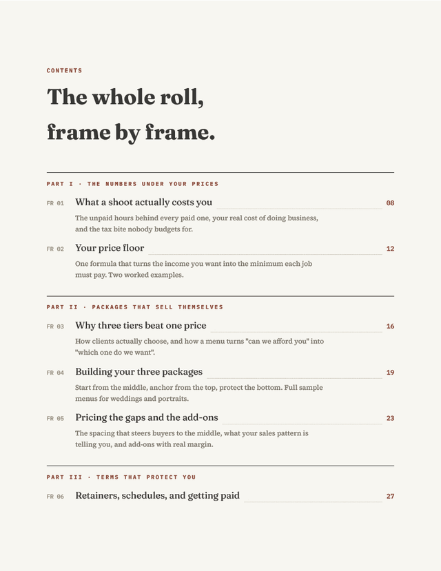Click the FR 04 frame label
The image size is (441, 571).
(x=55, y=373)
